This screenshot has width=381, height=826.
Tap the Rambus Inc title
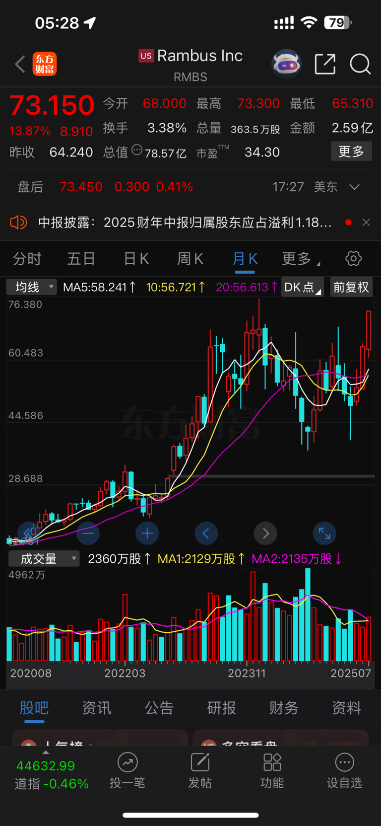tap(200, 56)
